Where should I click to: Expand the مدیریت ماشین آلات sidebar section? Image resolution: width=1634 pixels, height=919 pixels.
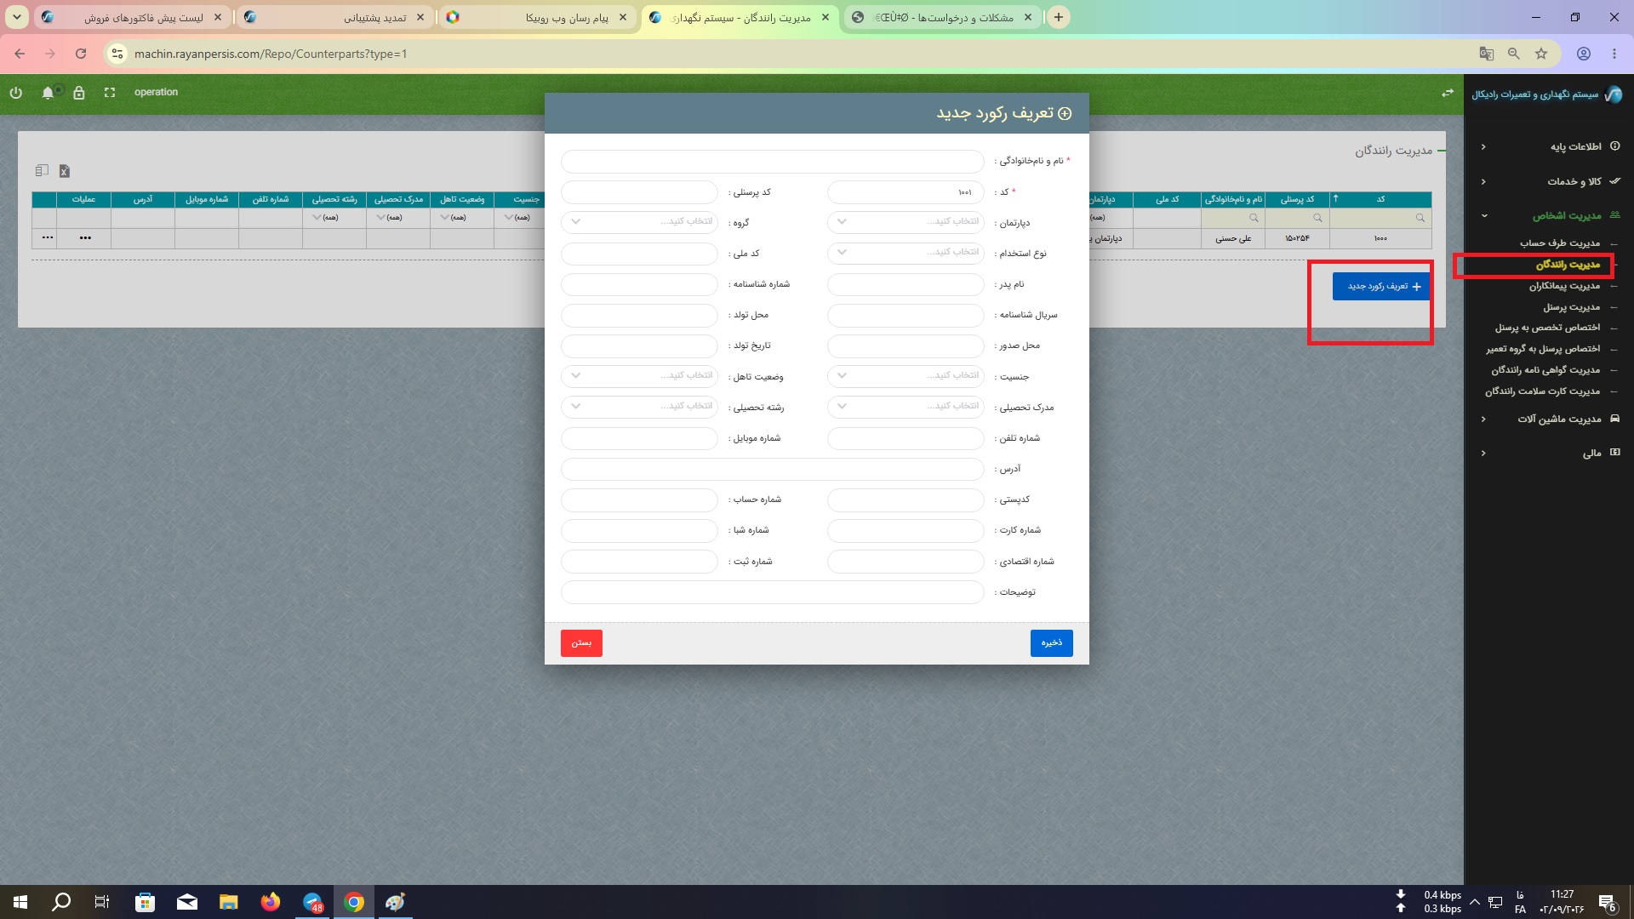[1549, 419]
